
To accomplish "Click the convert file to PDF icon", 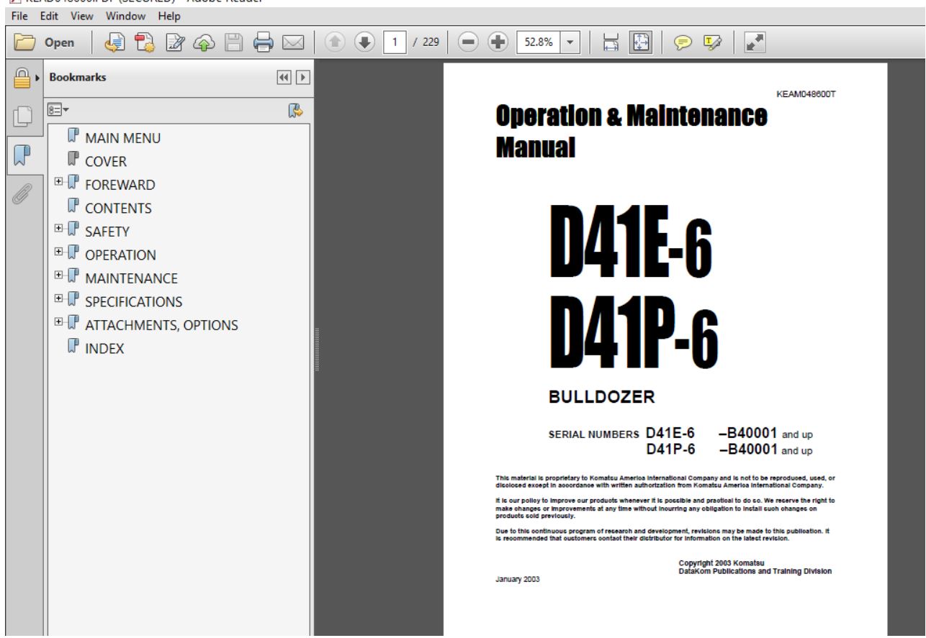I will [x=113, y=42].
